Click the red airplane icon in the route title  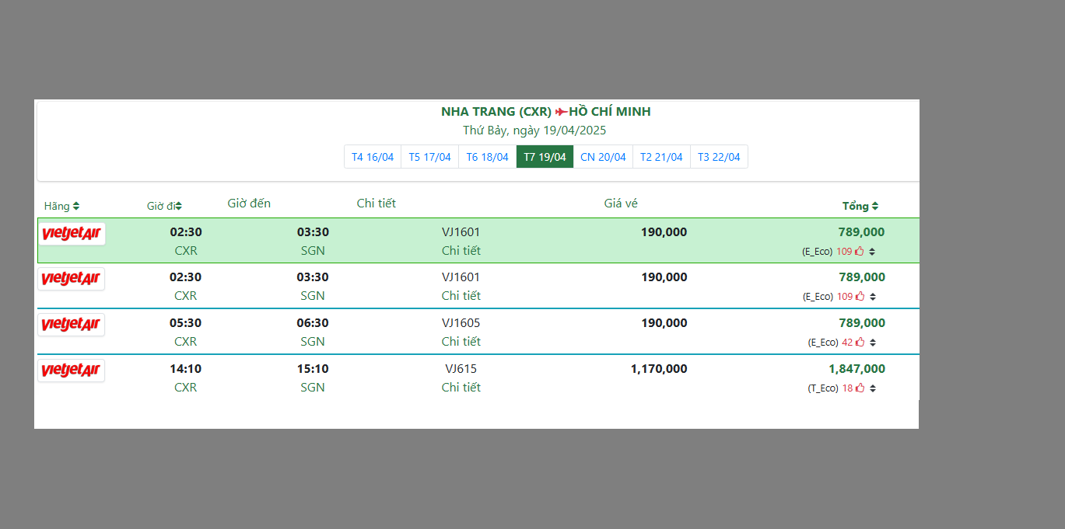[x=561, y=112]
